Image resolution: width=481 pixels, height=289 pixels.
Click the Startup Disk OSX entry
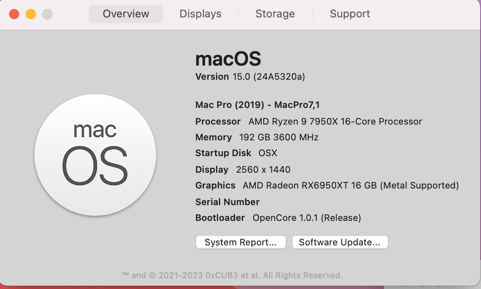tap(267, 153)
